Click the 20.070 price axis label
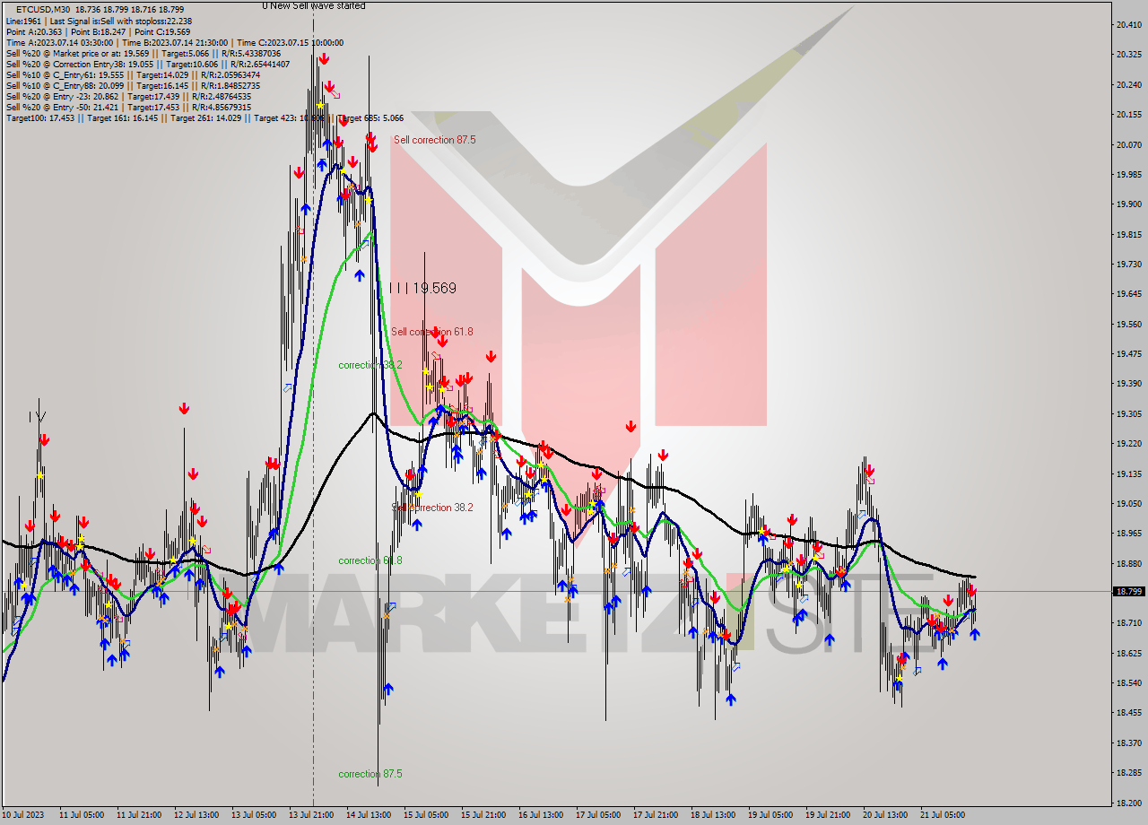The image size is (1148, 825). tap(1128, 144)
